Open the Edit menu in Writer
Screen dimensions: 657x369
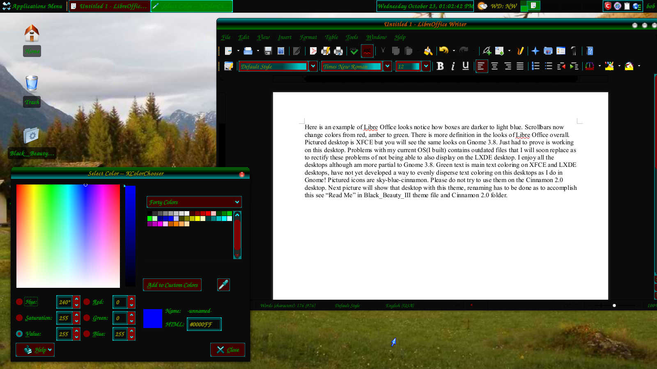click(x=244, y=37)
